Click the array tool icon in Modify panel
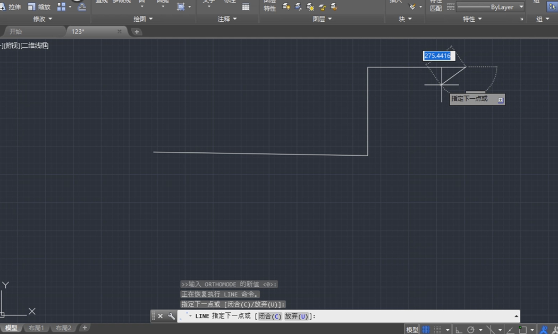 [62, 7]
